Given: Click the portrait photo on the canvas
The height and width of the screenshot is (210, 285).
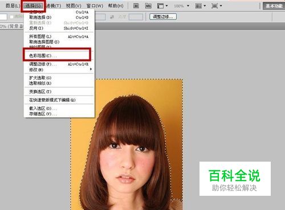Looking at the screenshot, I should click(x=127, y=145).
